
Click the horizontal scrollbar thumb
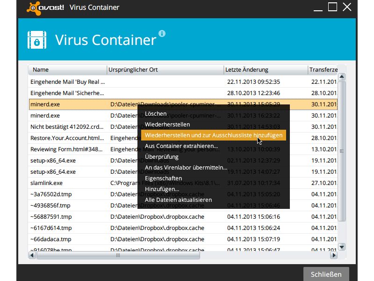coord(118,255)
